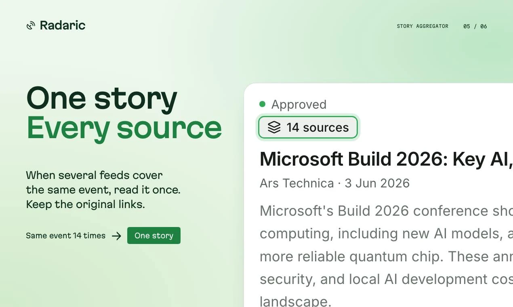Click the 'When several feeds cover' line
Viewport: 513px width, 307px height.
95,175
